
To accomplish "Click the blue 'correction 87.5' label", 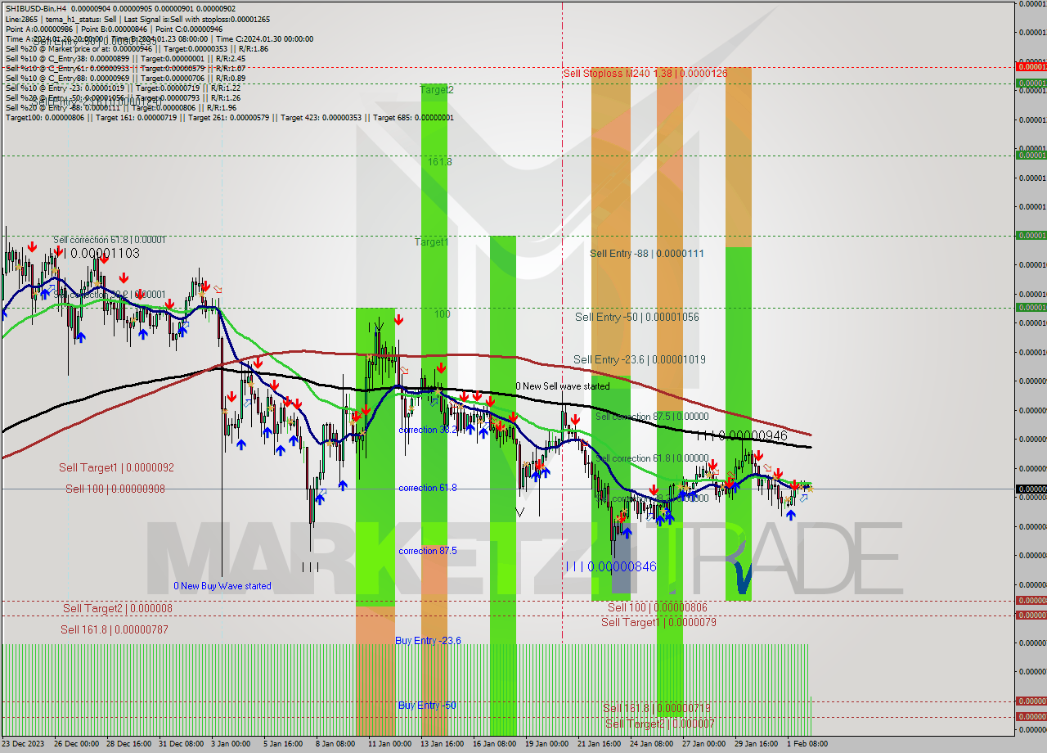I will point(428,551).
